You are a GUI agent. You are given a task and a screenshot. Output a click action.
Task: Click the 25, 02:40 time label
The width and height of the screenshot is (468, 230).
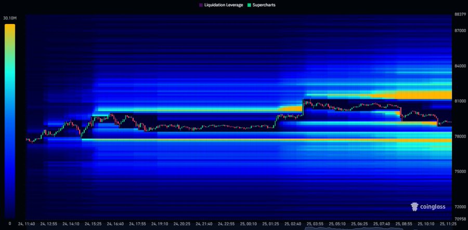293,223
